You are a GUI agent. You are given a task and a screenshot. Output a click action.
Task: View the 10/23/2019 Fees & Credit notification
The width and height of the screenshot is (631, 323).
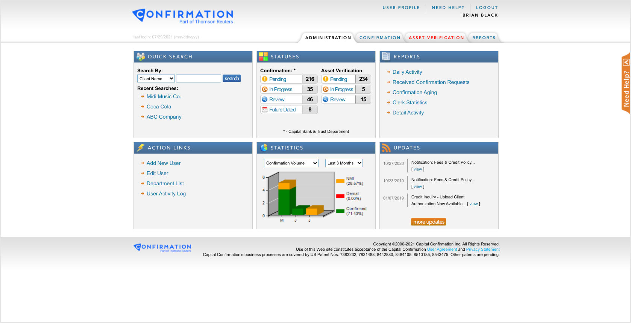[x=418, y=186]
